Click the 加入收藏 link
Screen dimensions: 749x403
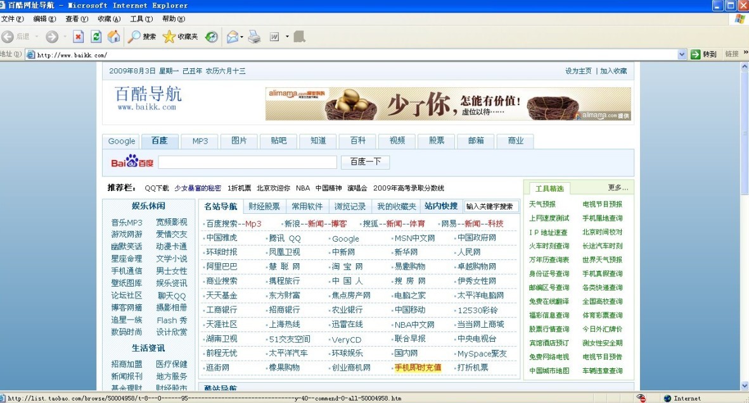pos(613,71)
